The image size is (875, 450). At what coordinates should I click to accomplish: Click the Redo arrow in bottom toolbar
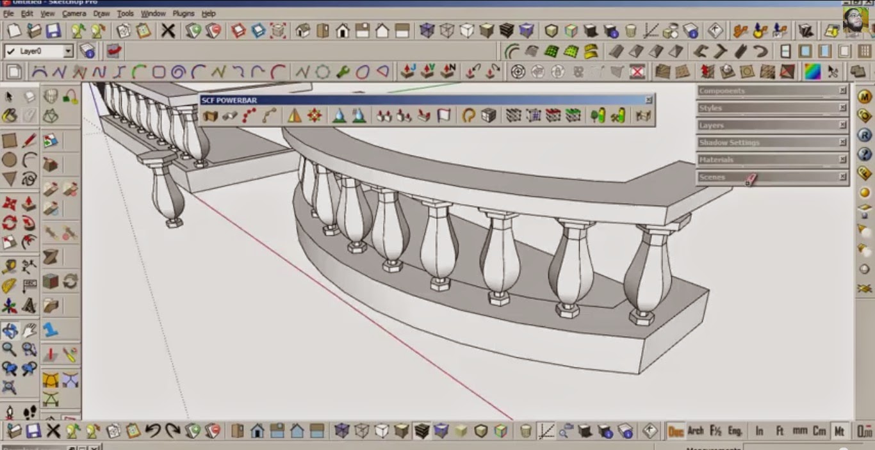[172, 431]
